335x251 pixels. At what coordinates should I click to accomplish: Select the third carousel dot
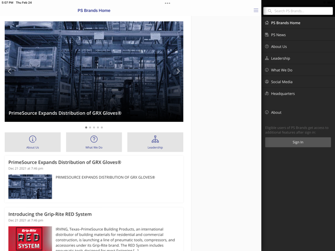pyautogui.click(x=94, y=128)
